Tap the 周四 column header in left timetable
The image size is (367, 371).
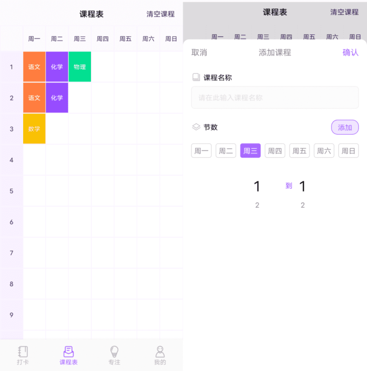[103, 38]
